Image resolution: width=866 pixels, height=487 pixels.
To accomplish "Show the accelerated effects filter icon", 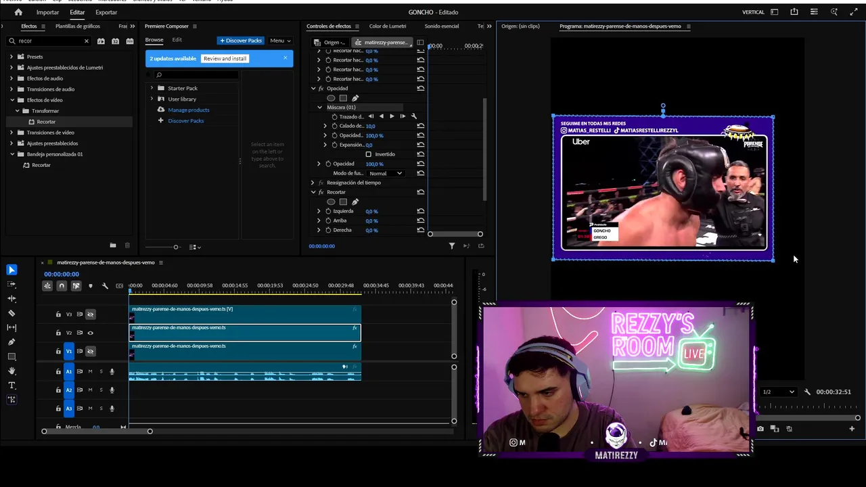I will pyautogui.click(x=101, y=41).
